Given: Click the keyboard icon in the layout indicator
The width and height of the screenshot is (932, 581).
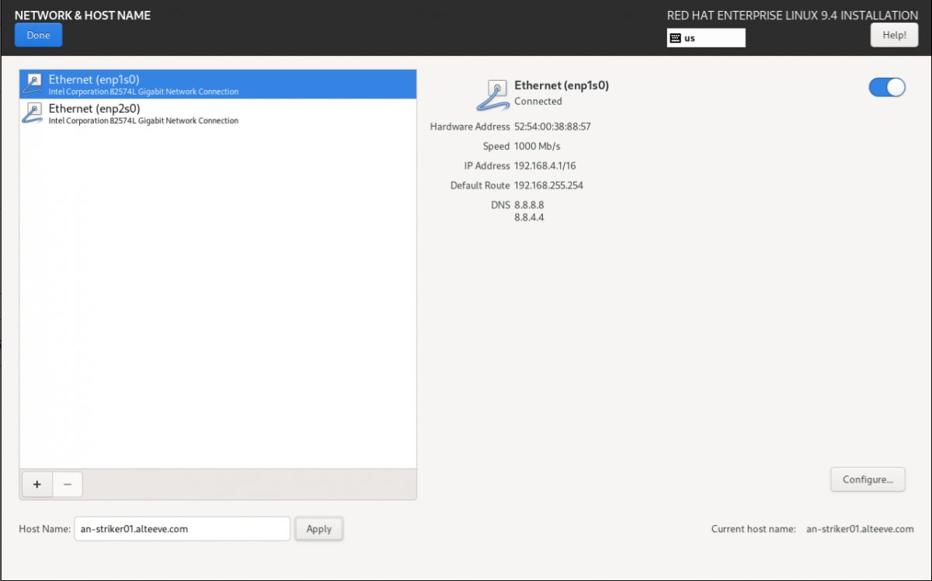Looking at the screenshot, I should pyautogui.click(x=676, y=38).
